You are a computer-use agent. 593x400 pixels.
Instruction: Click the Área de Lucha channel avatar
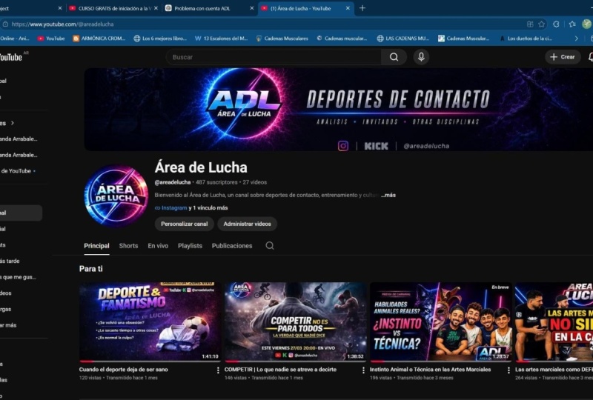(116, 196)
